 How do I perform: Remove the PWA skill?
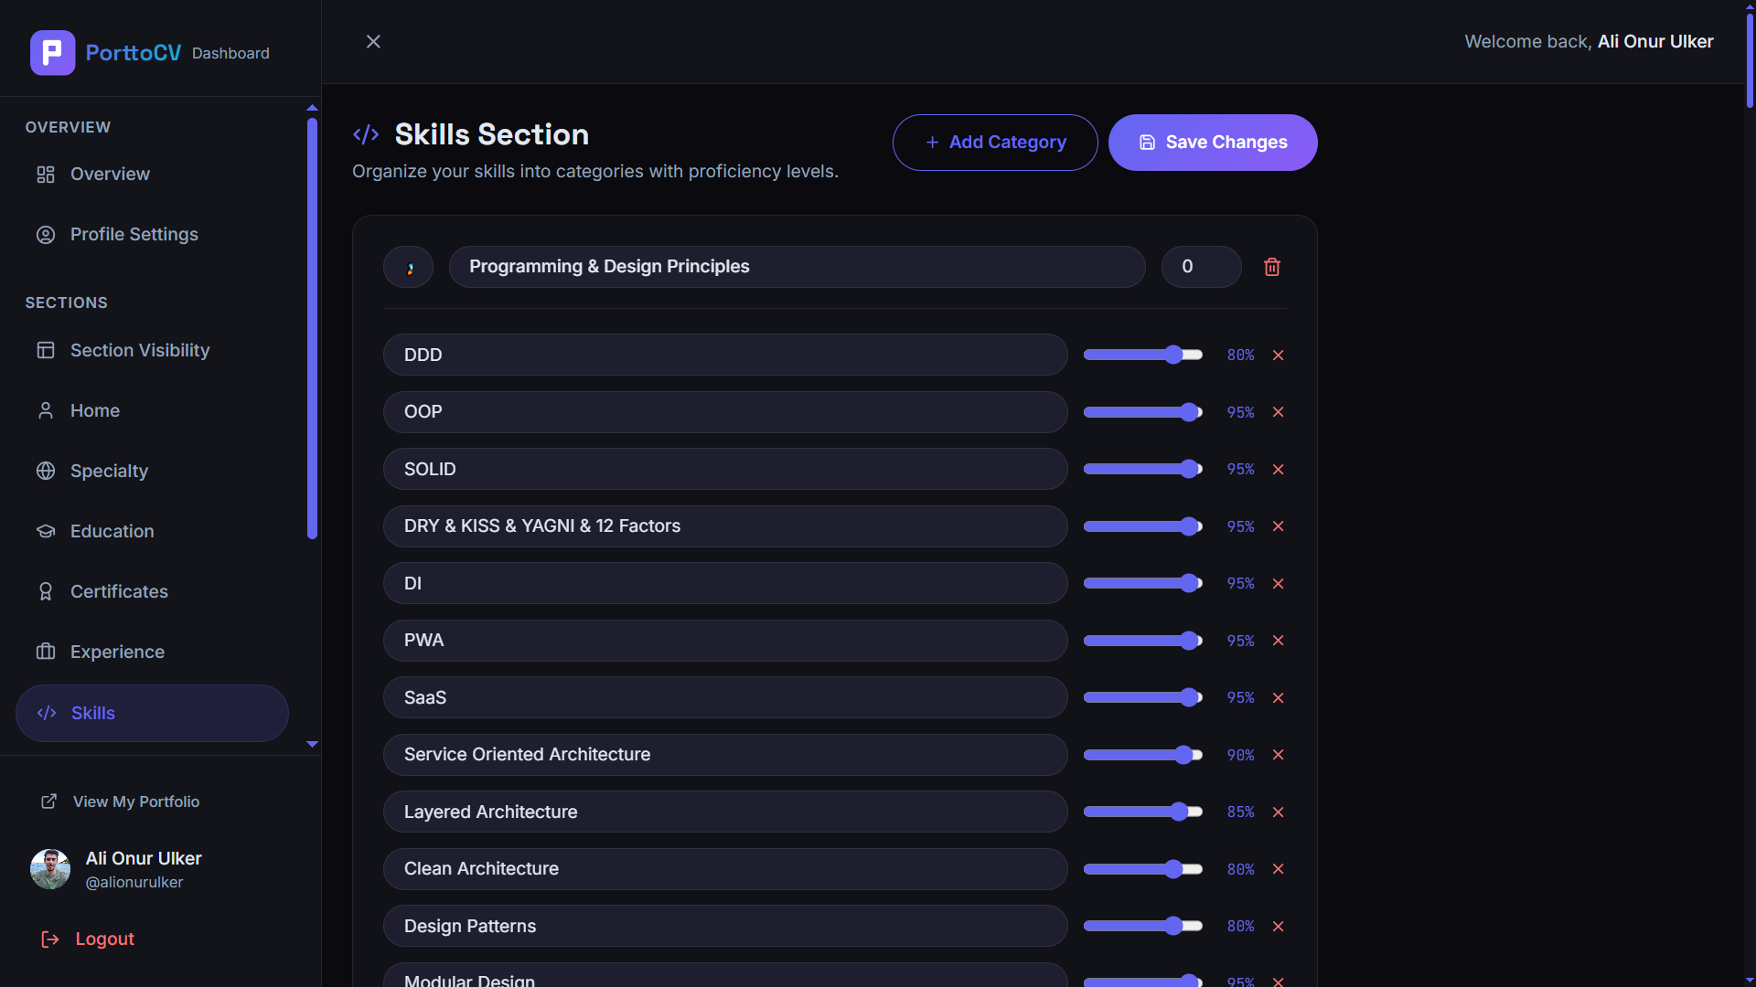pyautogui.click(x=1279, y=641)
